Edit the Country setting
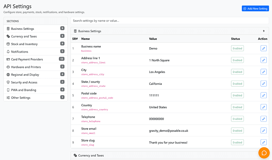The width and height of the screenshot is (272, 160). click(x=263, y=107)
